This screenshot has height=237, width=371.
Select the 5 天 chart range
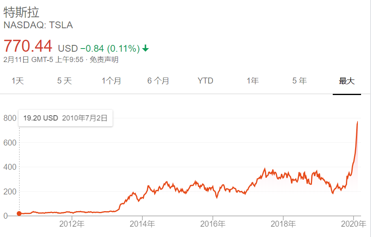[x=65, y=81]
